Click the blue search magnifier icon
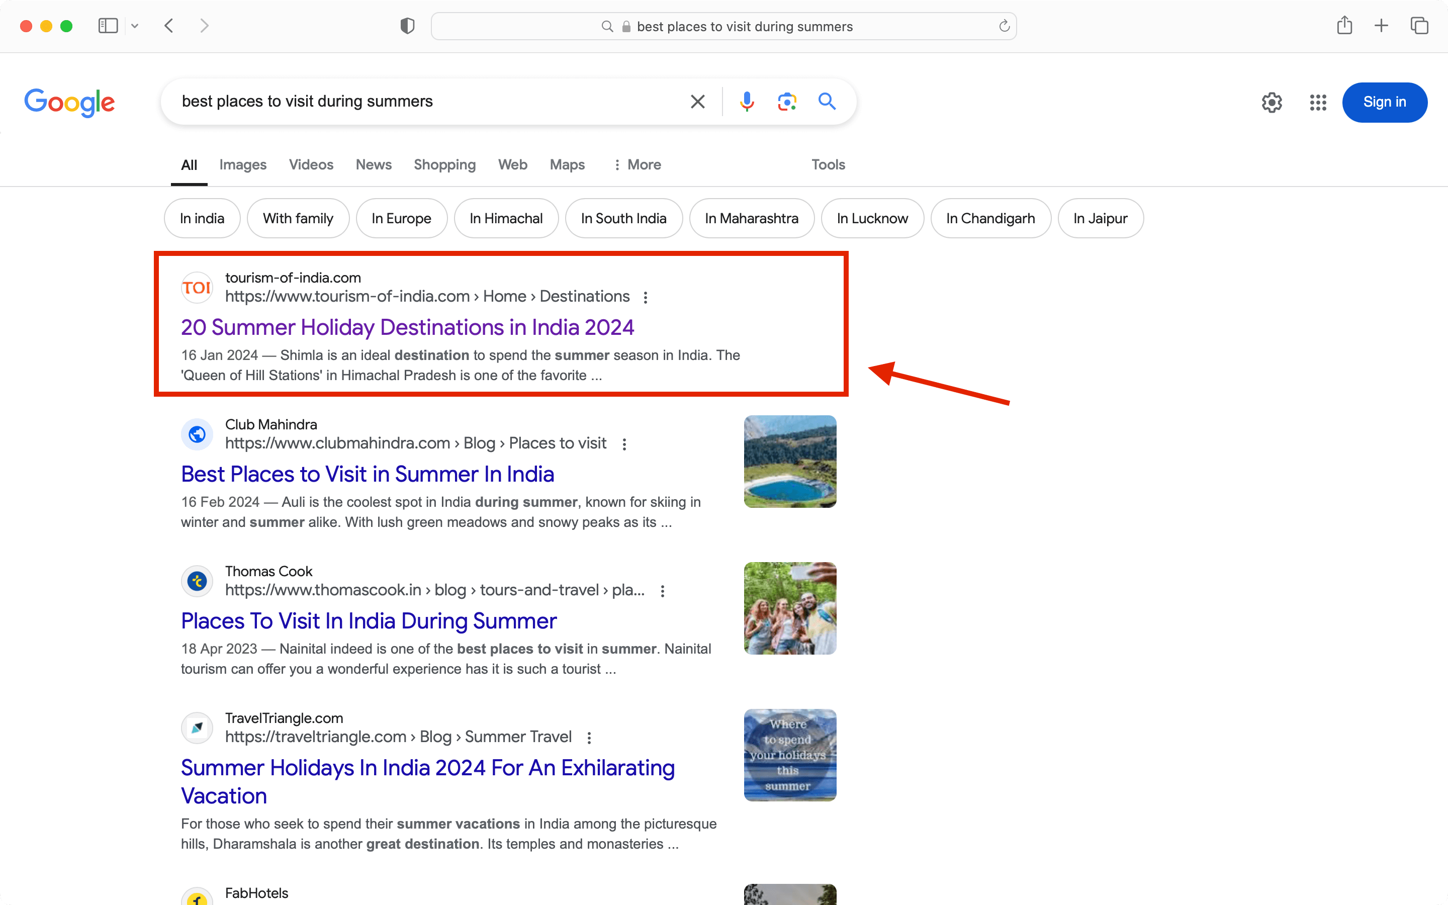The height and width of the screenshot is (905, 1448). click(x=827, y=102)
